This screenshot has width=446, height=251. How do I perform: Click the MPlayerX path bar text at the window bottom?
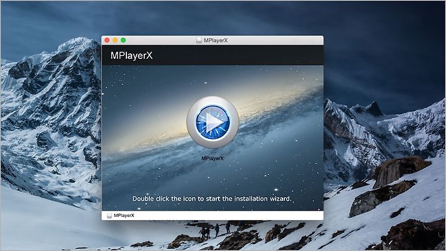point(124,216)
